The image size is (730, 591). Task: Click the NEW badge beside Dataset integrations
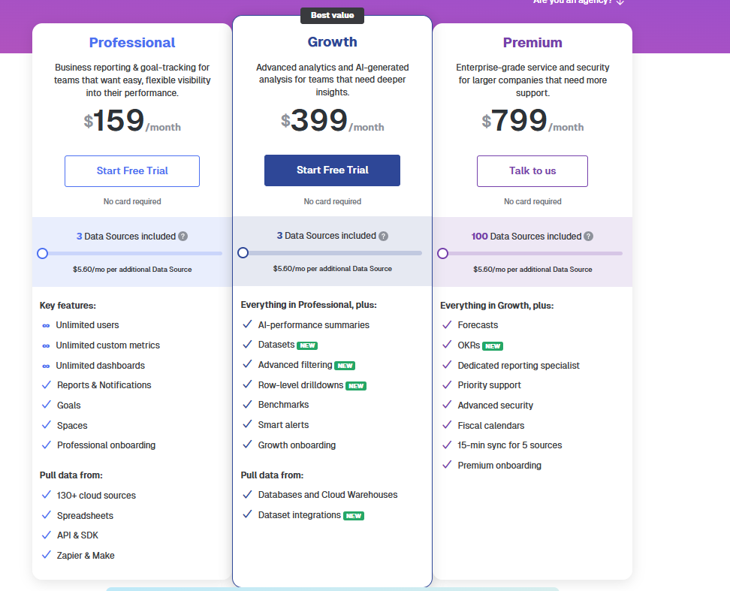coord(353,516)
